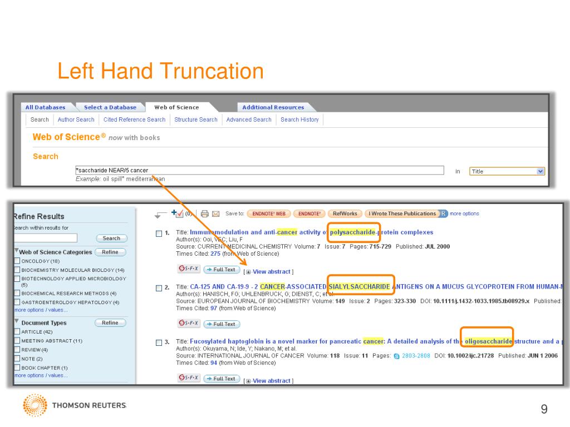Save to RefWorks

coord(345,213)
